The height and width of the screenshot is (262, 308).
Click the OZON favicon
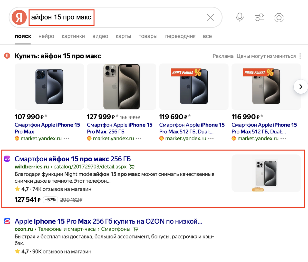[7, 221]
